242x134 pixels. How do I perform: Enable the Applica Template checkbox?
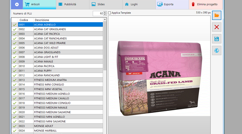(x=109, y=13)
